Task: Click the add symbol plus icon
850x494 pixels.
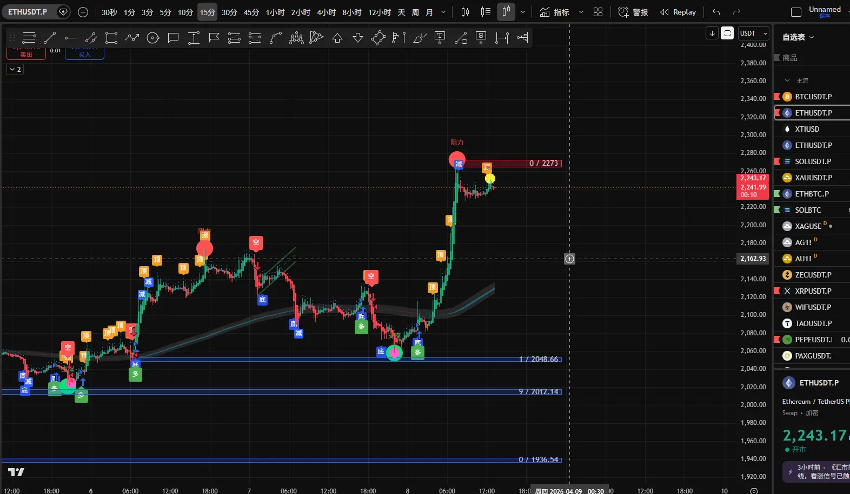Action: tap(83, 12)
